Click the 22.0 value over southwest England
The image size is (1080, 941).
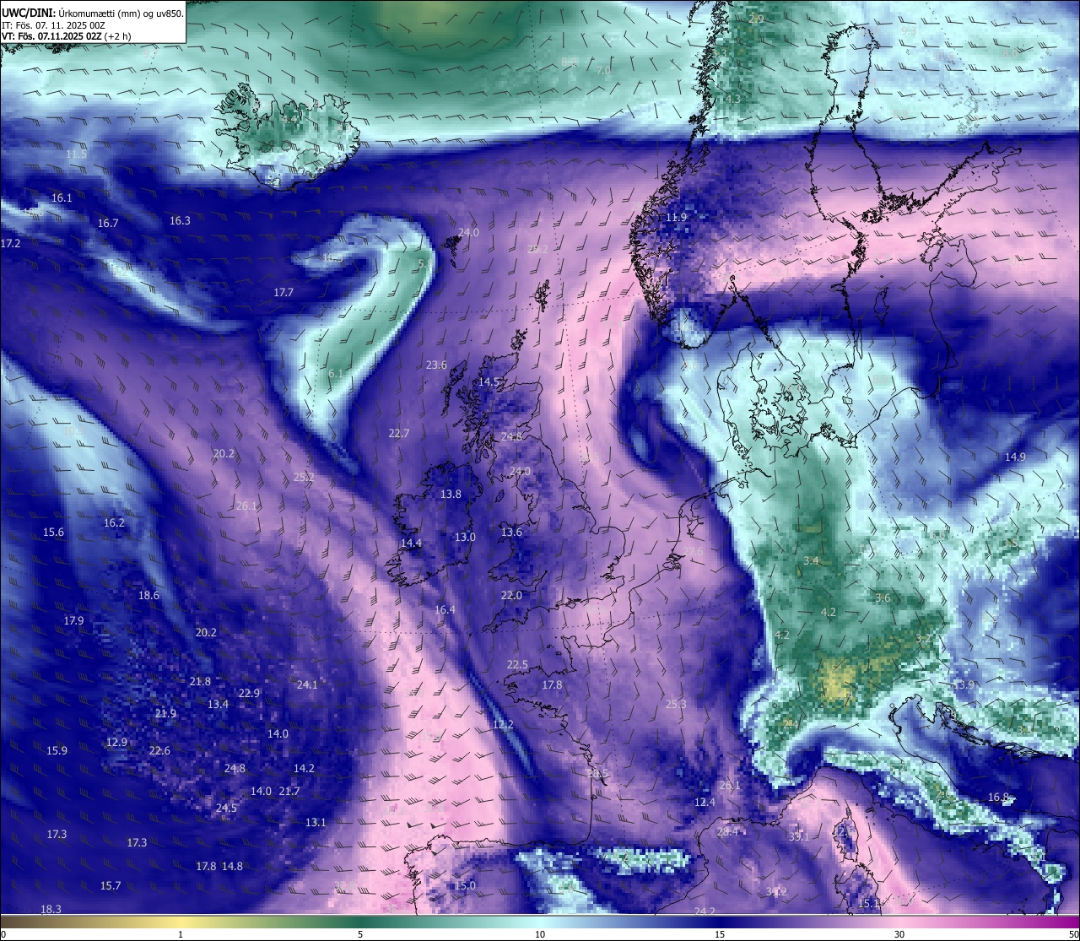(x=511, y=596)
